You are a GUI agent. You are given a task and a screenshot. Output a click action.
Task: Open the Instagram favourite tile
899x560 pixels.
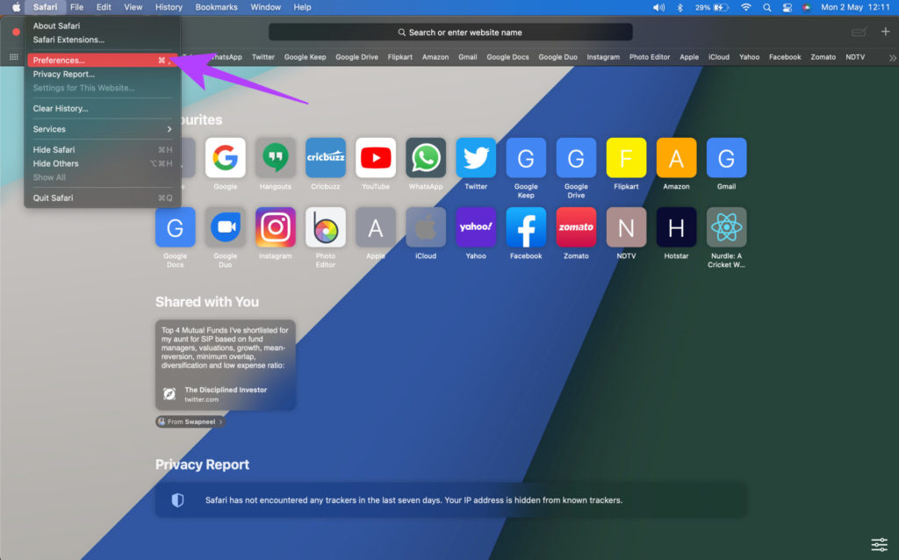coord(275,227)
